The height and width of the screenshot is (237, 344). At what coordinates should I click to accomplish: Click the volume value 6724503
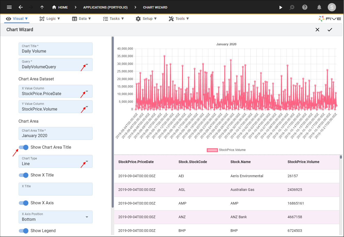tap(295, 231)
